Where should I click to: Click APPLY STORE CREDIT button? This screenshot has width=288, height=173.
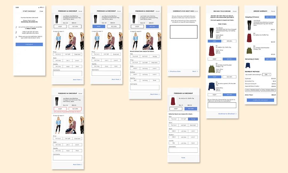[x=268, y=90]
